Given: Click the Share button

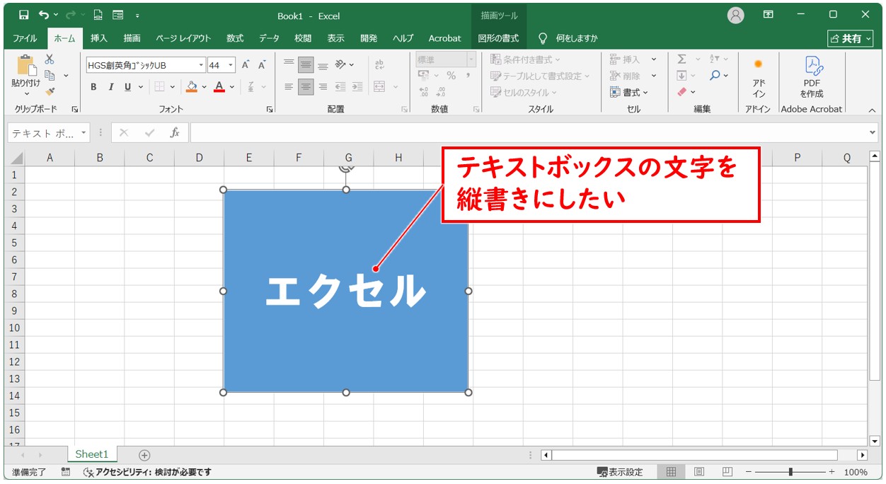Looking at the screenshot, I should click(850, 38).
